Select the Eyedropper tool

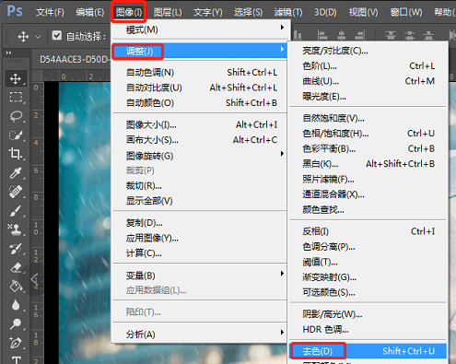click(16, 173)
